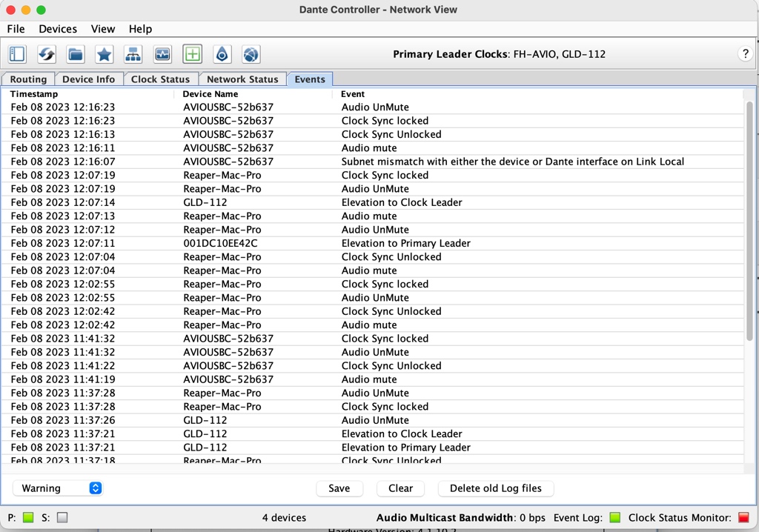This screenshot has width=759, height=532.
Task: Switch to the Device Info tab
Action: [x=89, y=79]
